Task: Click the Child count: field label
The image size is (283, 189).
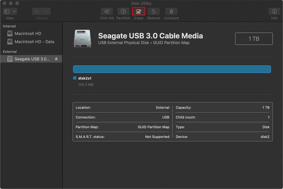Action: pyautogui.click(x=186, y=117)
